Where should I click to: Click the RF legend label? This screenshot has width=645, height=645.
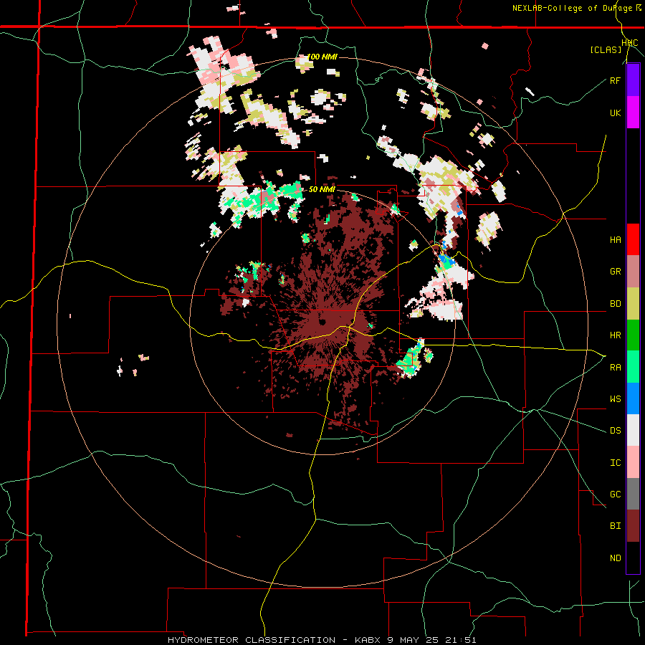pyautogui.click(x=615, y=80)
